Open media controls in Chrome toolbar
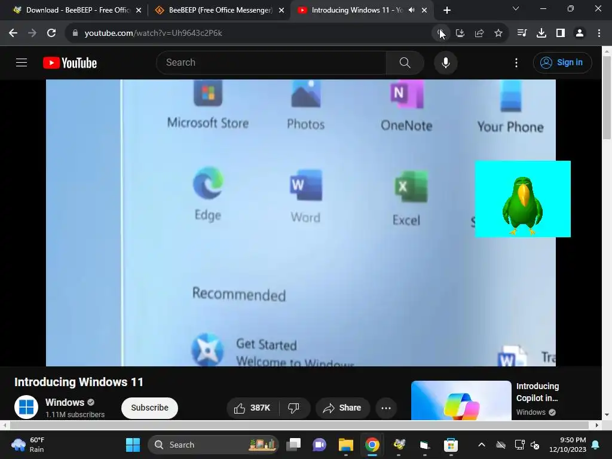 [x=522, y=33]
